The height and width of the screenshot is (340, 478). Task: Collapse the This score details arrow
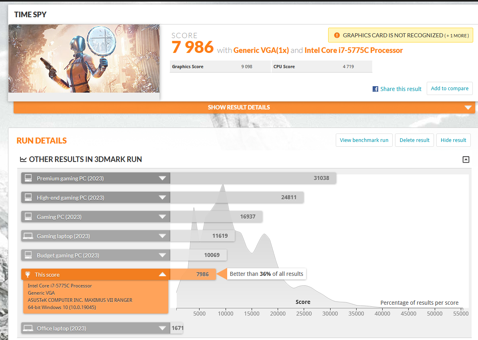click(x=163, y=274)
